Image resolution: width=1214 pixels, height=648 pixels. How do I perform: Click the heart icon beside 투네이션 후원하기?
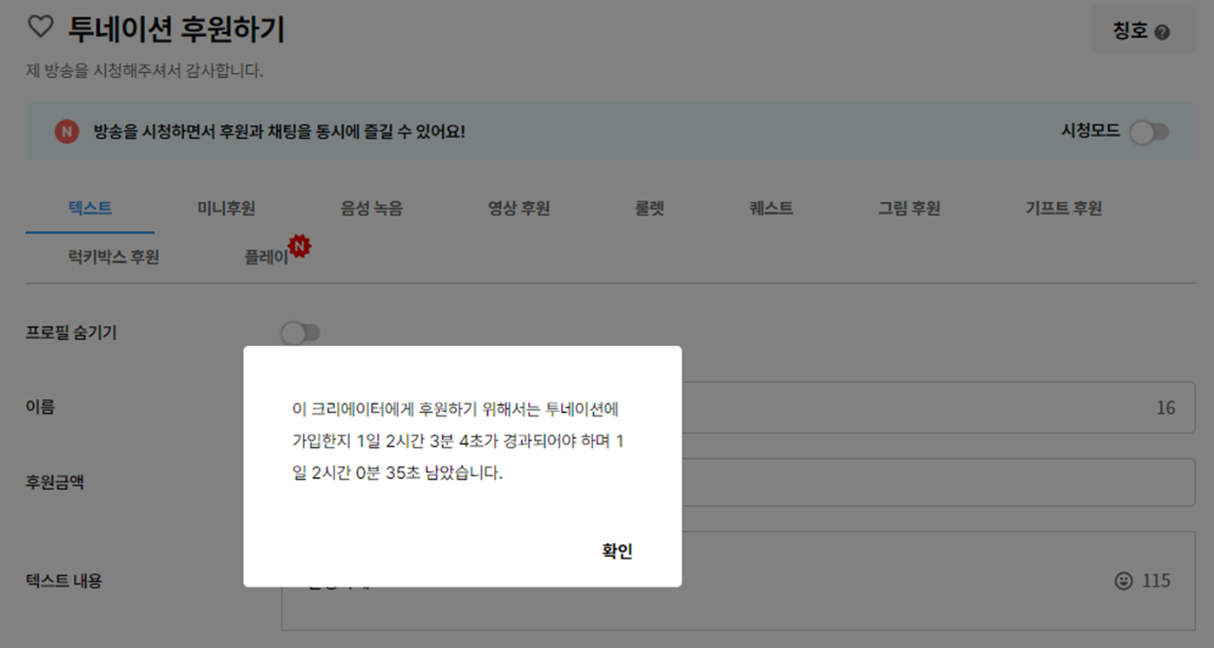click(41, 27)
